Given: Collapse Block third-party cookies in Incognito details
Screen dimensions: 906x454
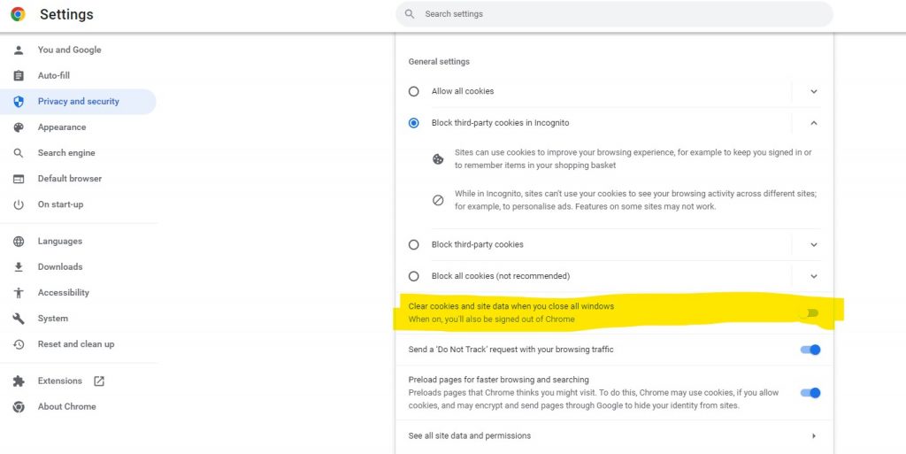Looking at the screenshot, I should pyautogui.click(x=814, y=123).
